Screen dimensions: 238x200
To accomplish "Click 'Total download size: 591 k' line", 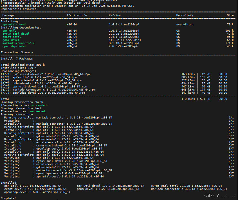I will (23, 65).
